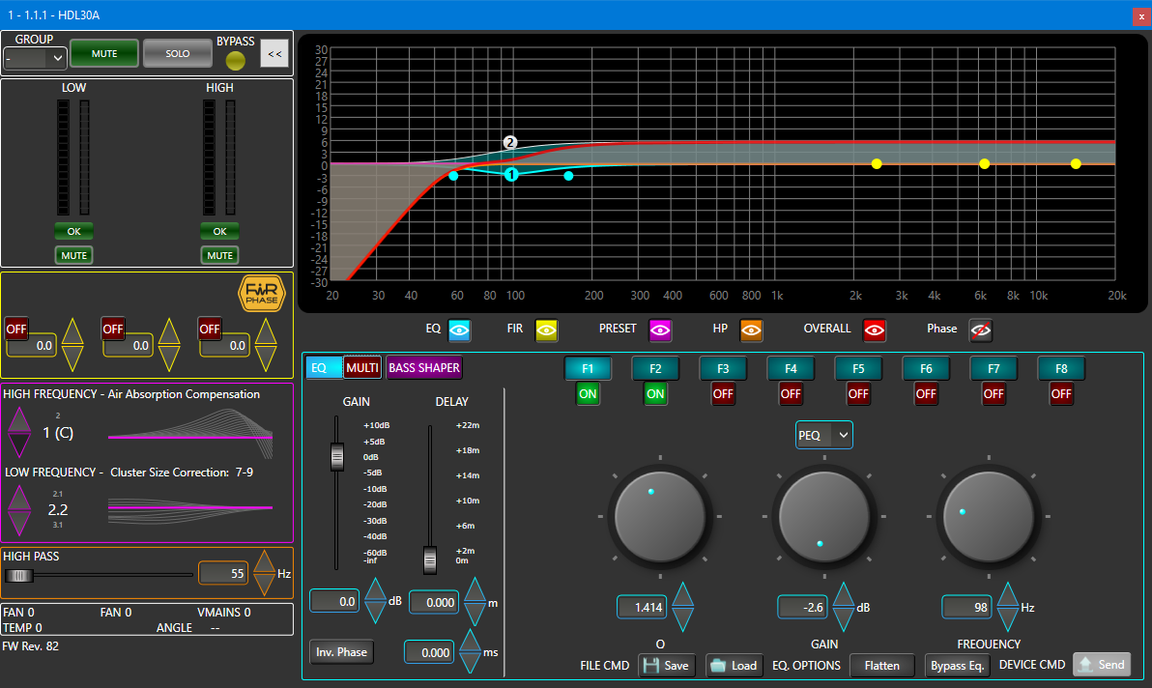Click the Save file button
The image size is (1152, 688).
coord(666,666)
